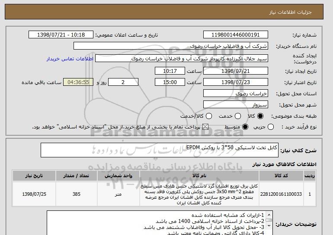Viewport: 333px width, 235px height.
Task: Choose the جزیی purchase type radio
Action: pos(271,127)
